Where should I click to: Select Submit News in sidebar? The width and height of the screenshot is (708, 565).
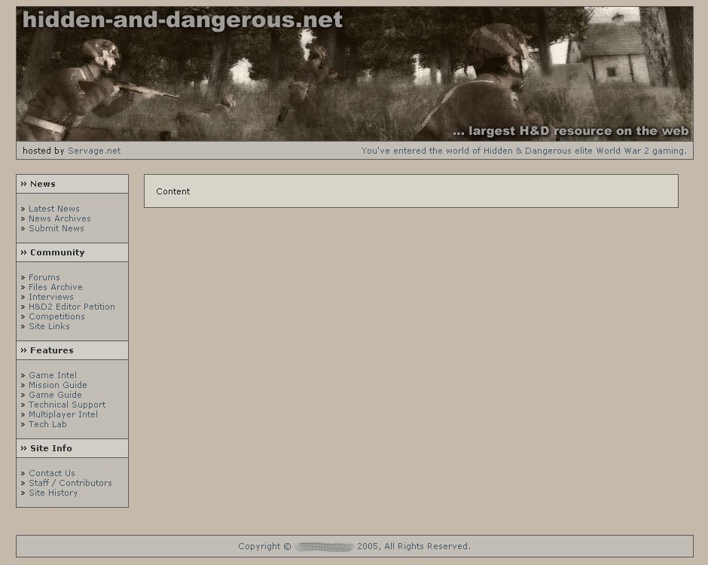(x=56, y=228)
